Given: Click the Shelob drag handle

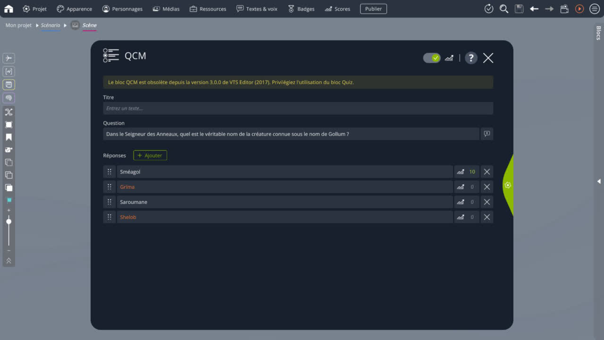Looking at the screenshot, I should point(109,217).
